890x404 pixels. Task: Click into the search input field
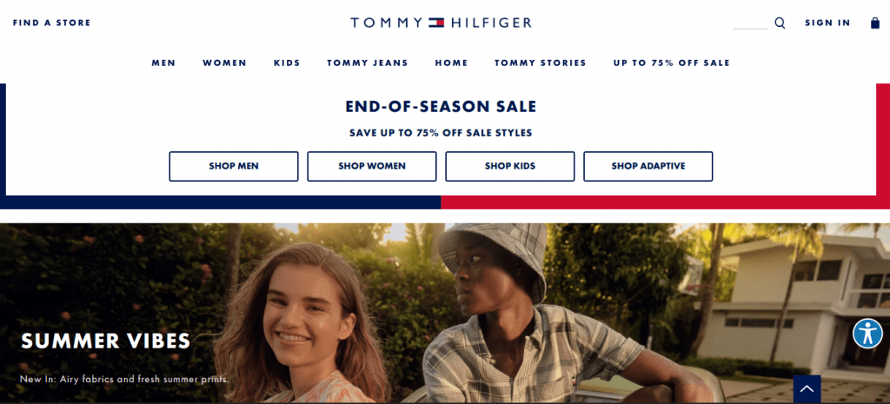pos(750,23)
